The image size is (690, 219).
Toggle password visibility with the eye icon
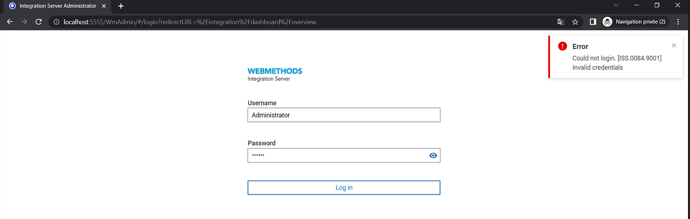(433, 155)
